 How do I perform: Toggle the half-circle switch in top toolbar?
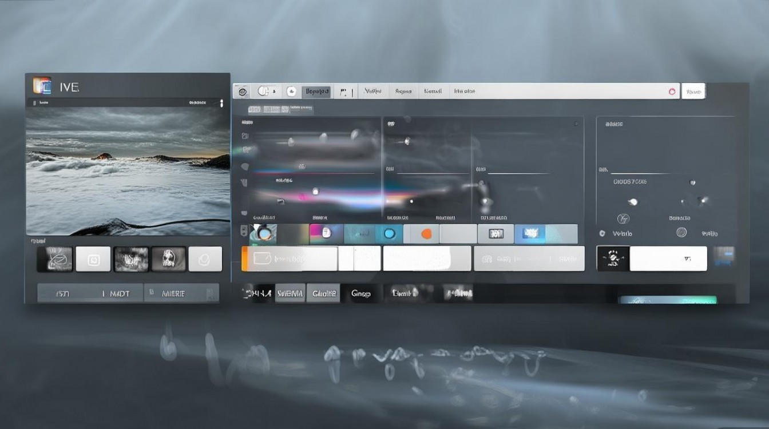pos(266,92)
